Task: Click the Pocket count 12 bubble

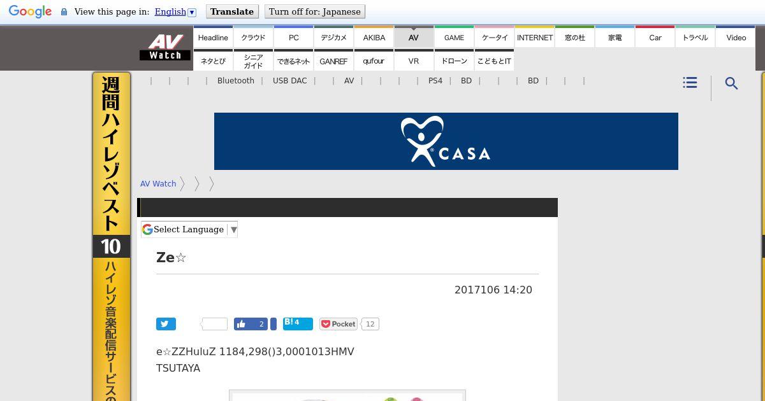Action: pyautogui.click(x=370, y=324)
